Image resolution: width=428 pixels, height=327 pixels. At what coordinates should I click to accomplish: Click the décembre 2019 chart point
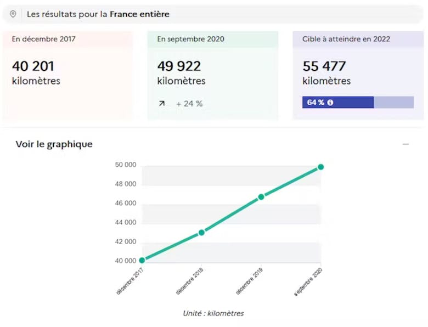click(x=261, y=196)
